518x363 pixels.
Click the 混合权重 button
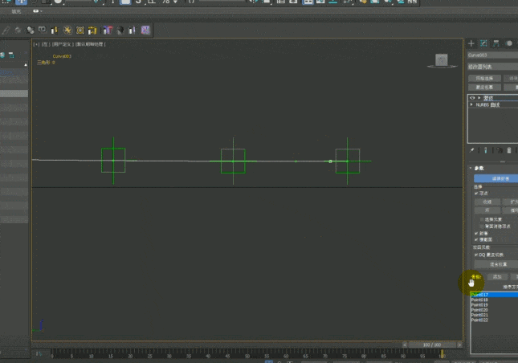(x=496, y=264)
